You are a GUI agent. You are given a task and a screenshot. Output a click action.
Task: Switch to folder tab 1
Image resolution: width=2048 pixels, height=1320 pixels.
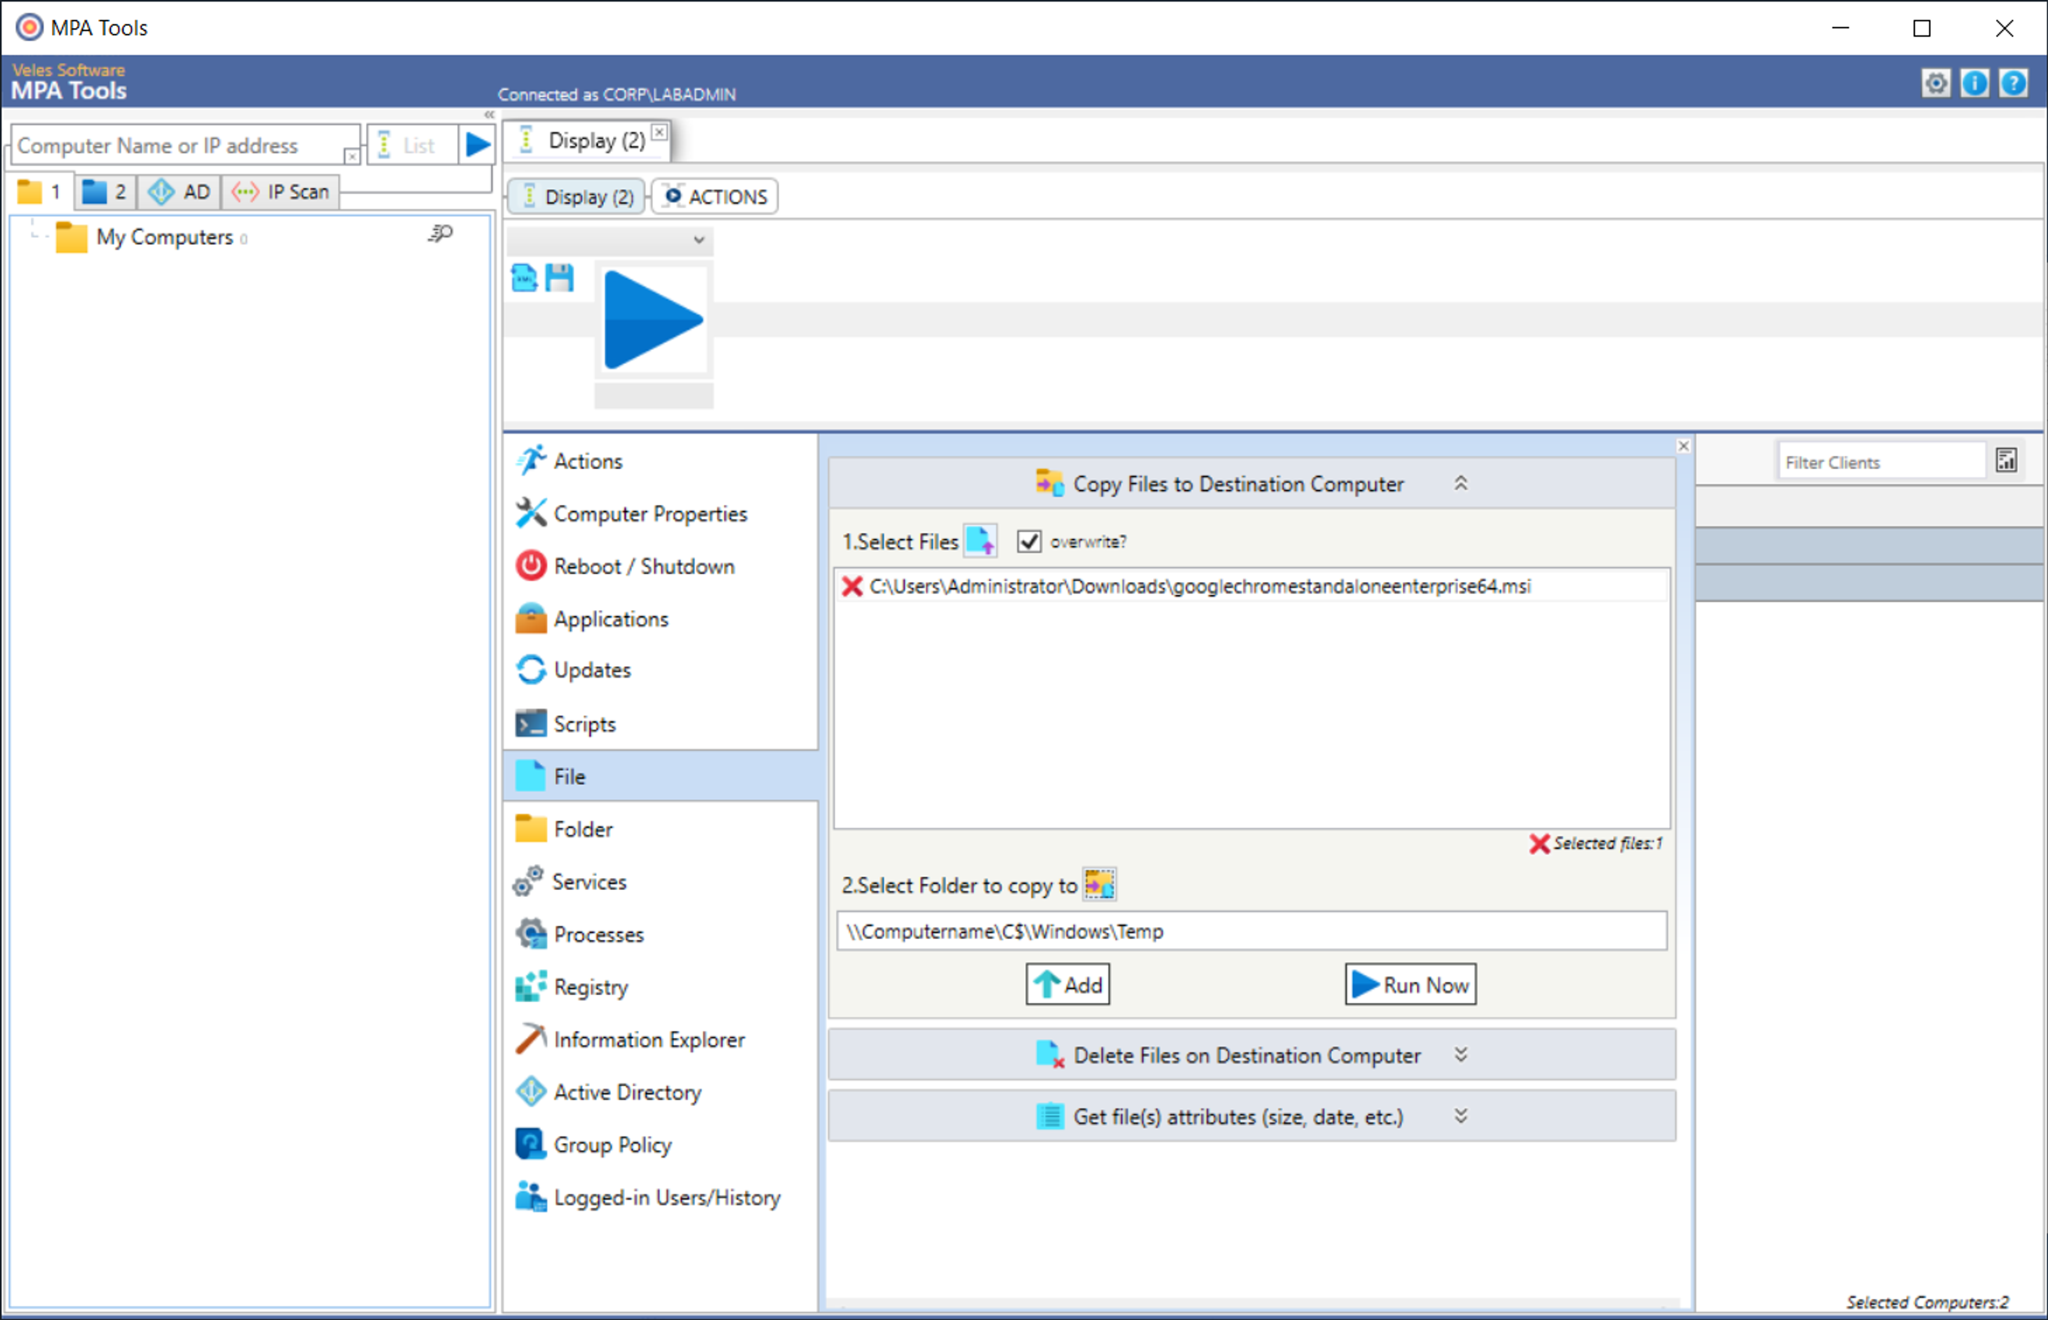tap(41, 191)
